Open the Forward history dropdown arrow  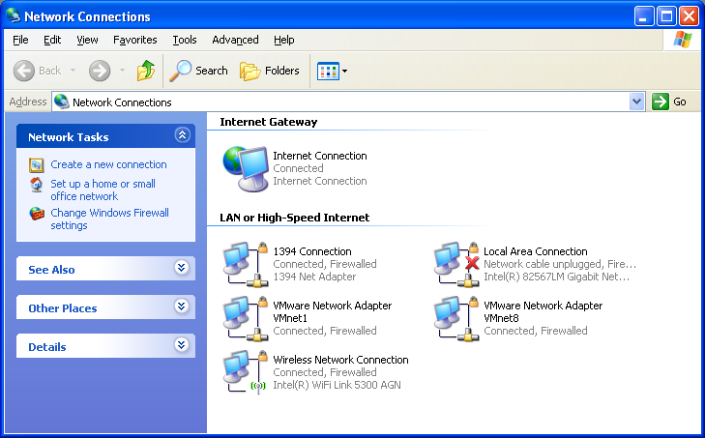click(x=122, y=71)
